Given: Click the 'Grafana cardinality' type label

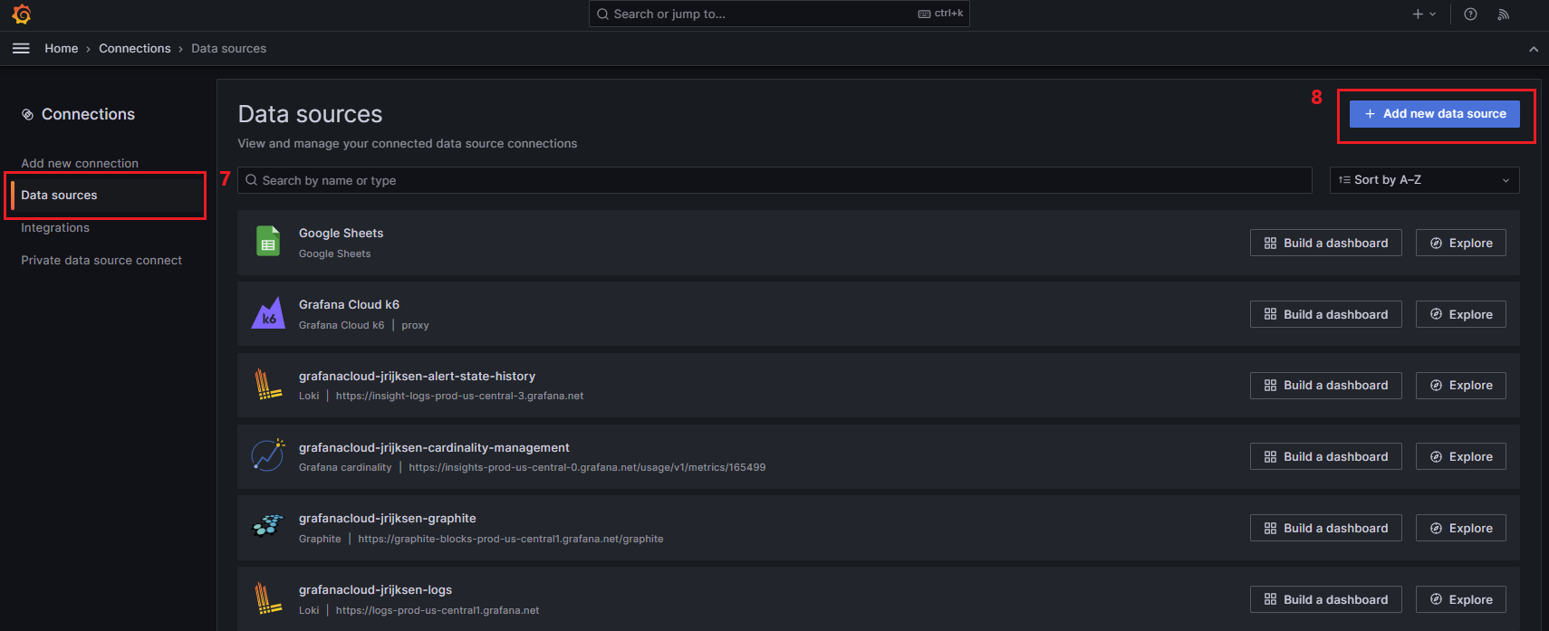Looking at the screenshot, I should point(345,468).
